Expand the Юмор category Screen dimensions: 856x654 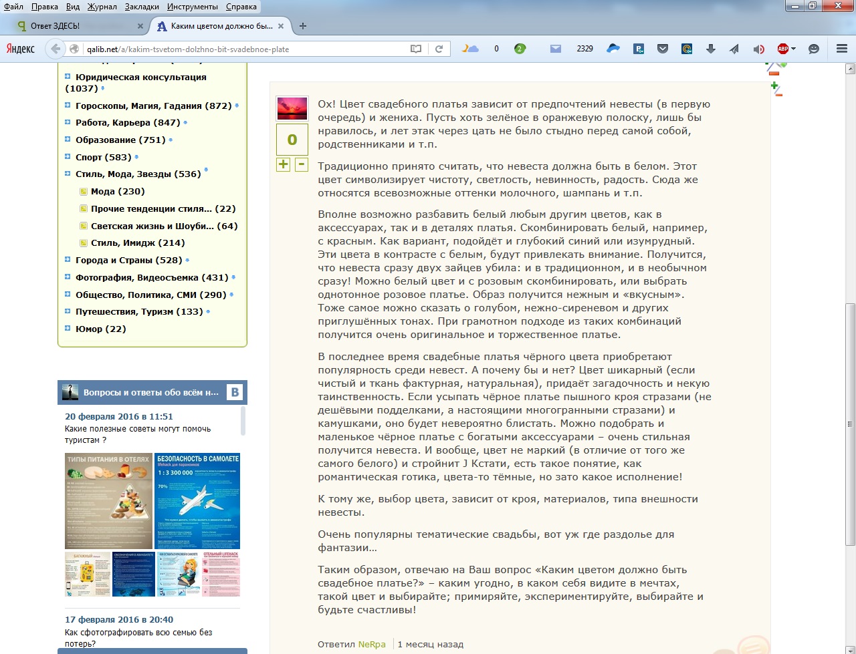coord(68,329)
